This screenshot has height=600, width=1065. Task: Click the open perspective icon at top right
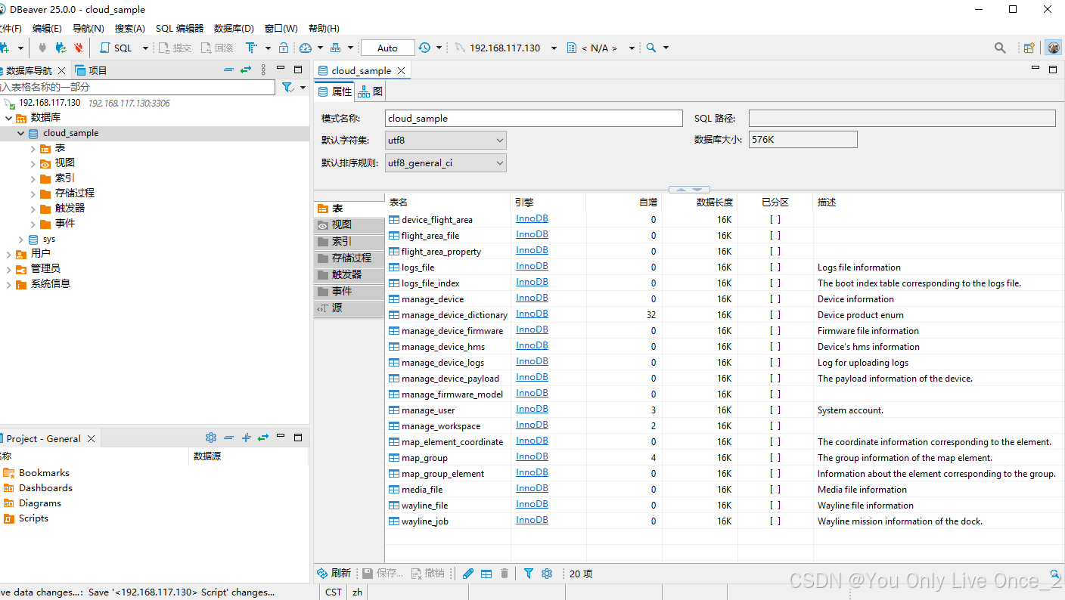[x=1029, y=48]
